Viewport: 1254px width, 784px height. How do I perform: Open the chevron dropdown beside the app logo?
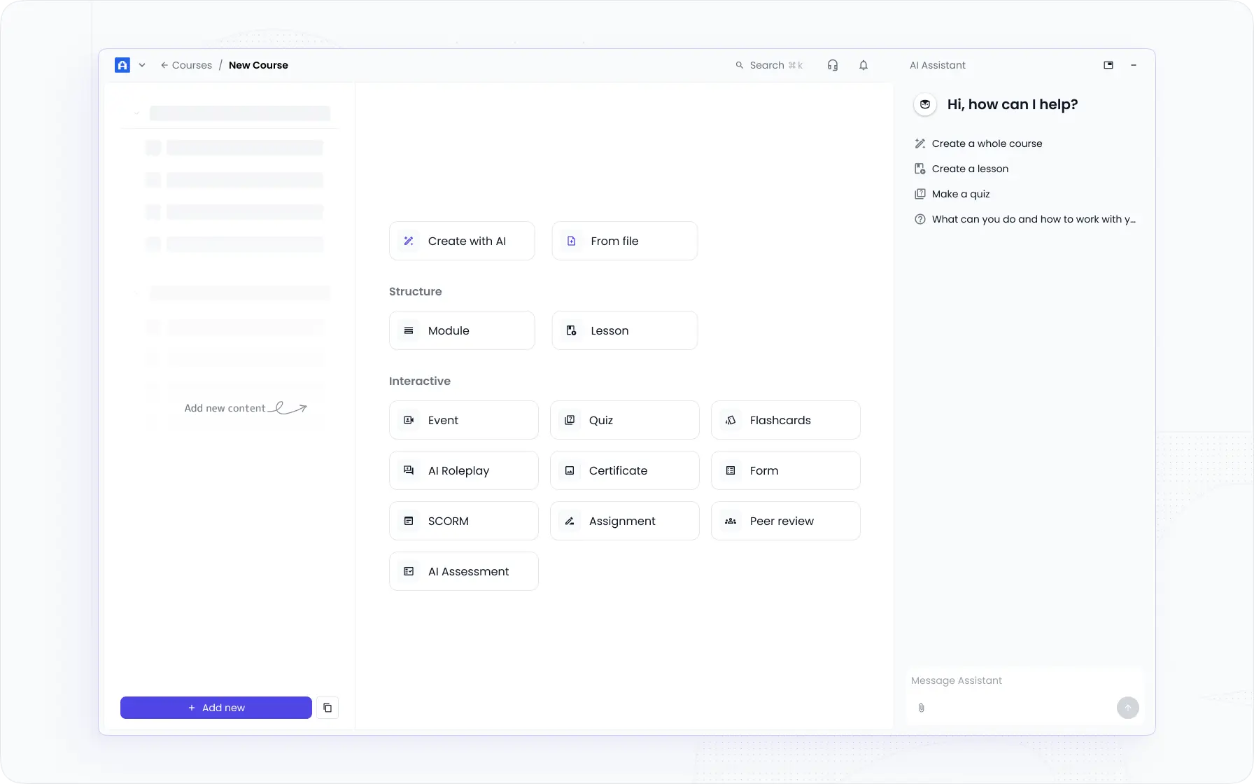coord(142,64)
